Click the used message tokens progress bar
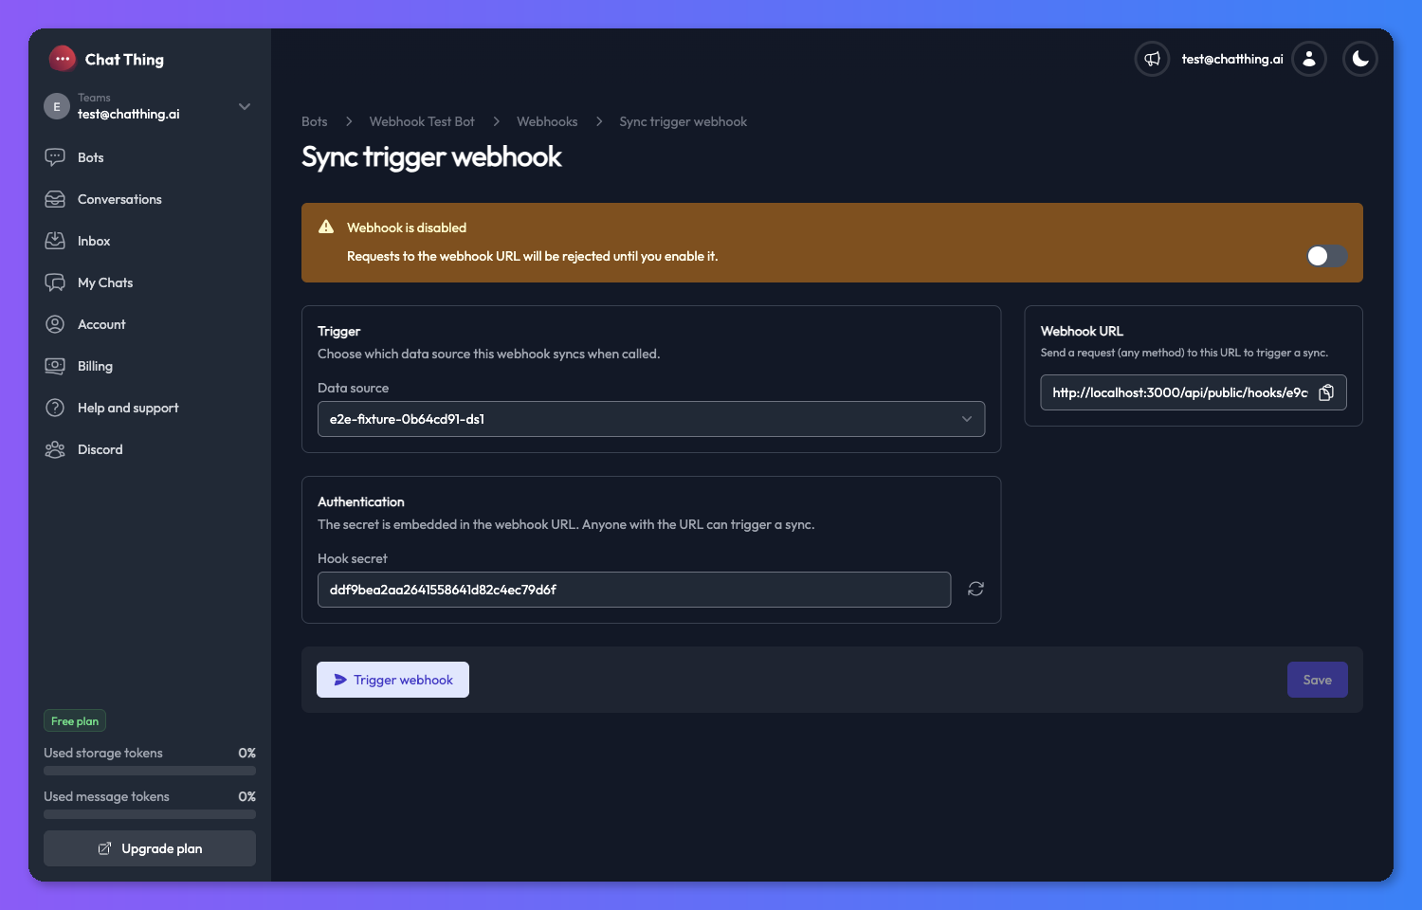 click(150, 814)
